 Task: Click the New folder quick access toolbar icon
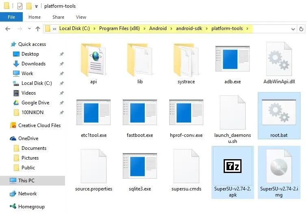29,6
